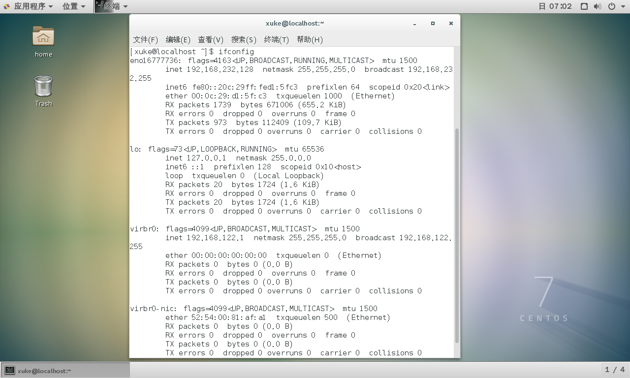The image size is (630, 378).
Task: Click the typed 'ifconfig' command
Action: pyautogui.click(x=236, y=52)
